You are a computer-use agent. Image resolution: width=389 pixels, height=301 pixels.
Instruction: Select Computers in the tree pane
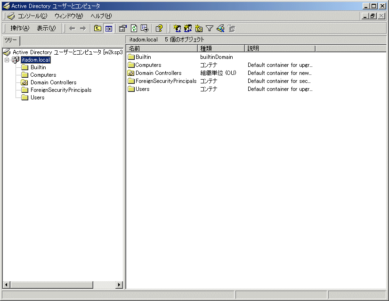tap(43, 75)
